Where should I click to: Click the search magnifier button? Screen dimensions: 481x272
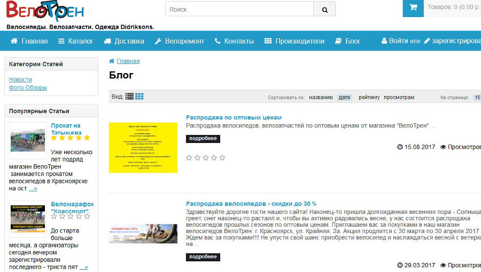[324, 9]
